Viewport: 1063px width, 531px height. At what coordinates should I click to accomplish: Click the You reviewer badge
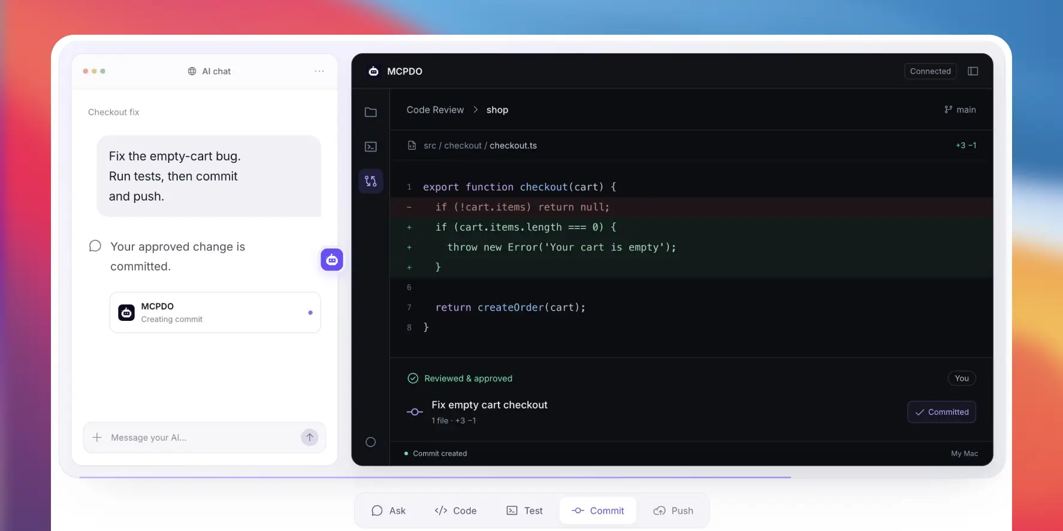(962, 378)
